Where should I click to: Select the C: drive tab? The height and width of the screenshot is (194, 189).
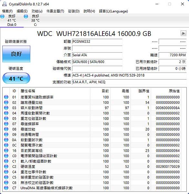click(x=35, y=20)
